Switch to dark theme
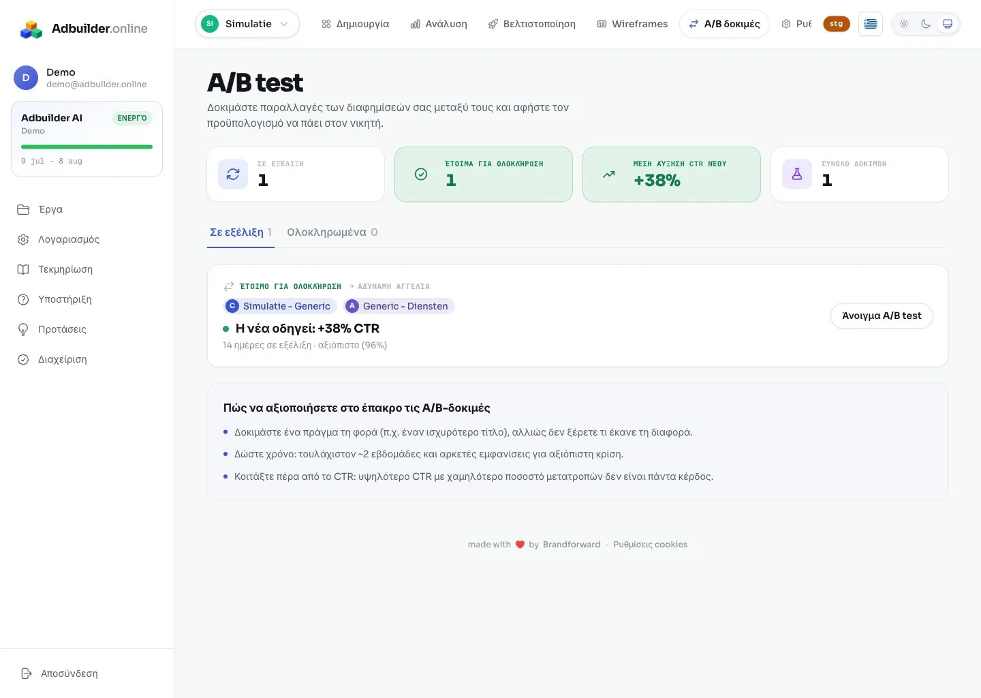The image size is (981, 698). click(926, 24)
